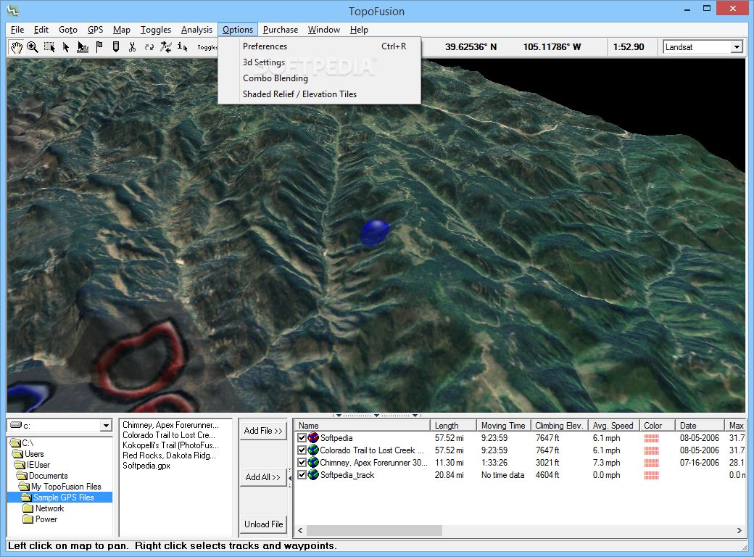Select the hand pan tool
Image resolution: width=754 pixels, height=557 pixels.
coord(17,47)
